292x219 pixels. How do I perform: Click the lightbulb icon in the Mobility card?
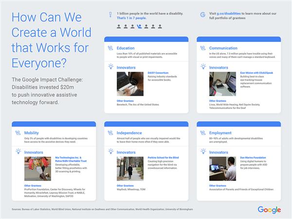click(x=18, y=151)
